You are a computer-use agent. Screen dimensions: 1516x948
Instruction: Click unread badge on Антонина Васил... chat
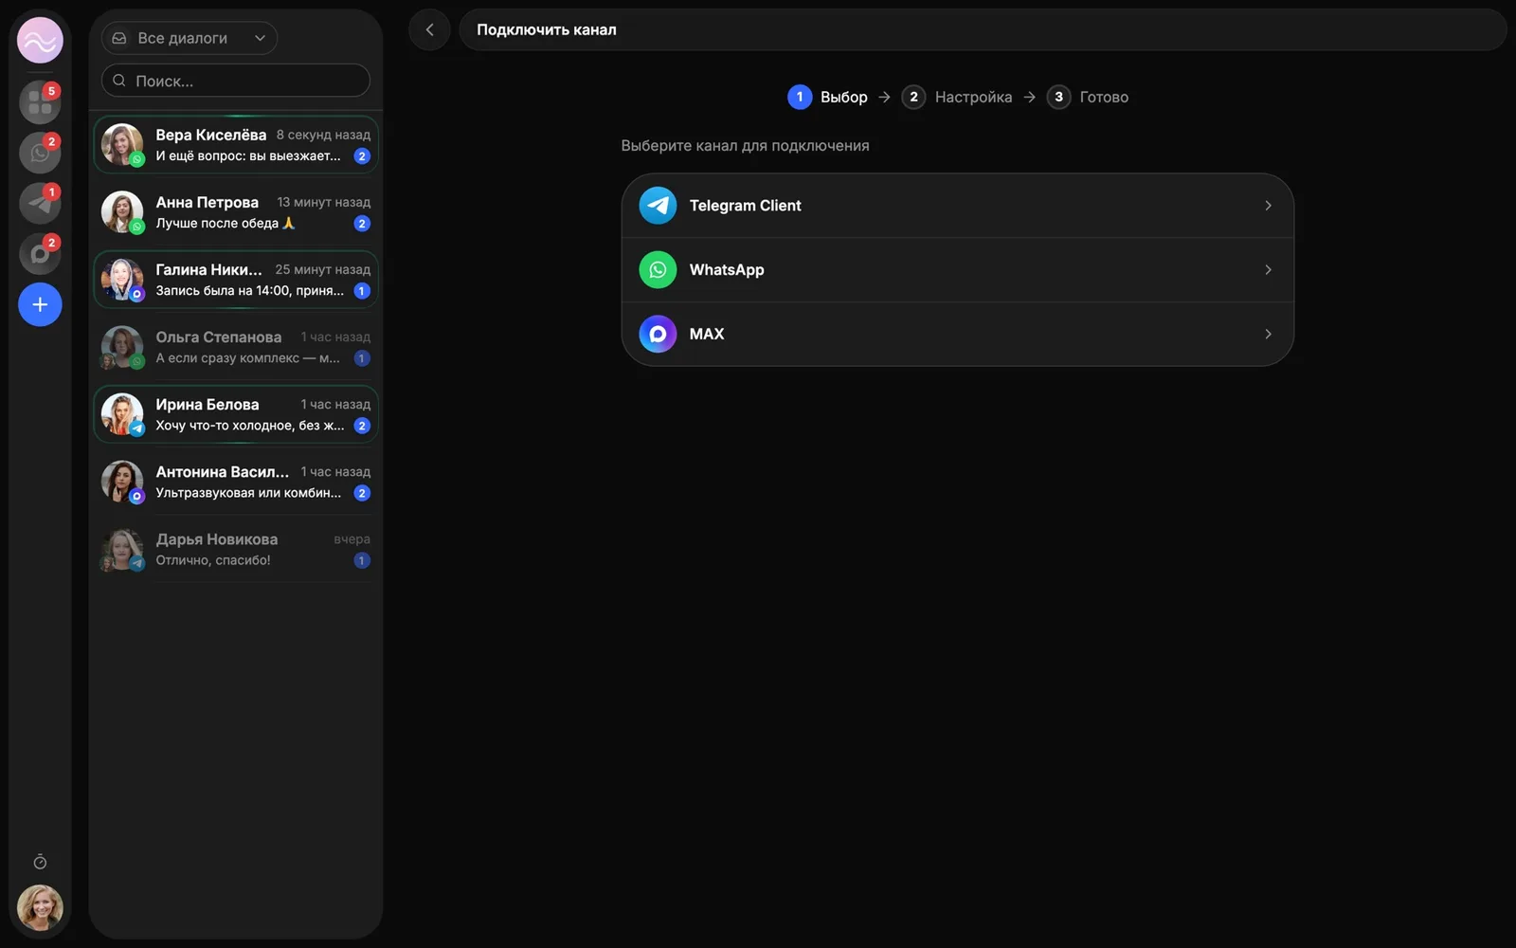coord(362,493)
